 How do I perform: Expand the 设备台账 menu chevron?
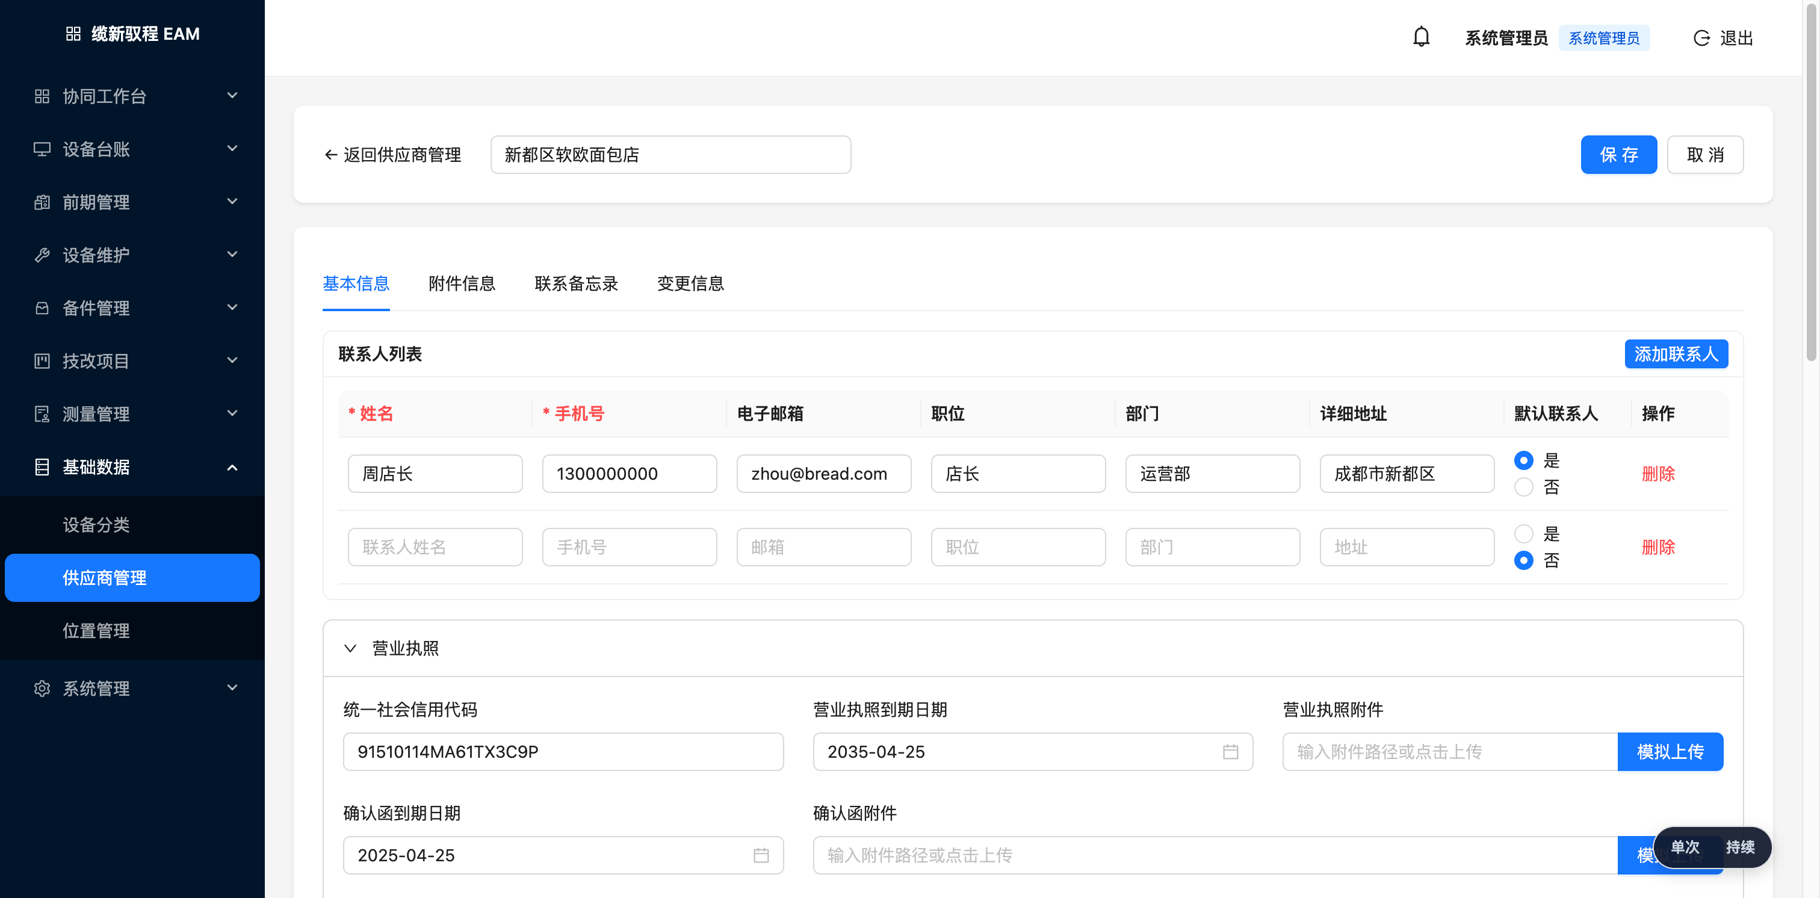(232, 149)
